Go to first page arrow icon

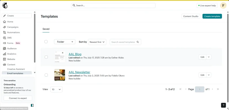pyautogui.click(x=180, y=89)
